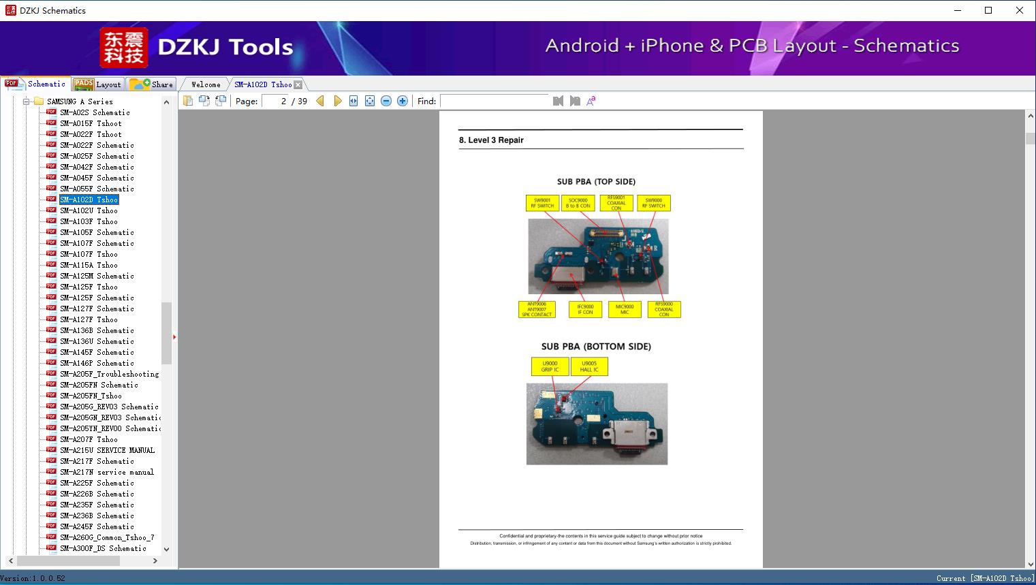Open SM-A226B Schematic in the tree
1036x585 pixels.
coord(97,494)
